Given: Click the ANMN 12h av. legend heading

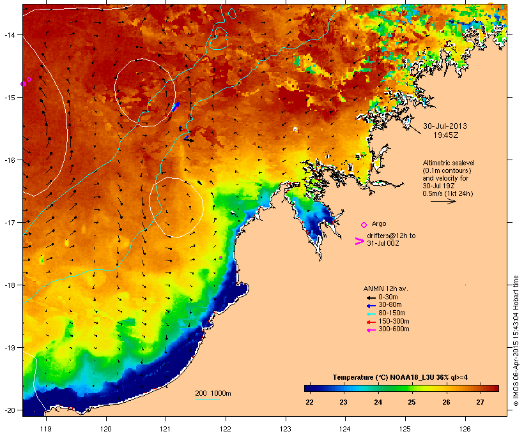Looking at the screenshot, I should 385,288.
